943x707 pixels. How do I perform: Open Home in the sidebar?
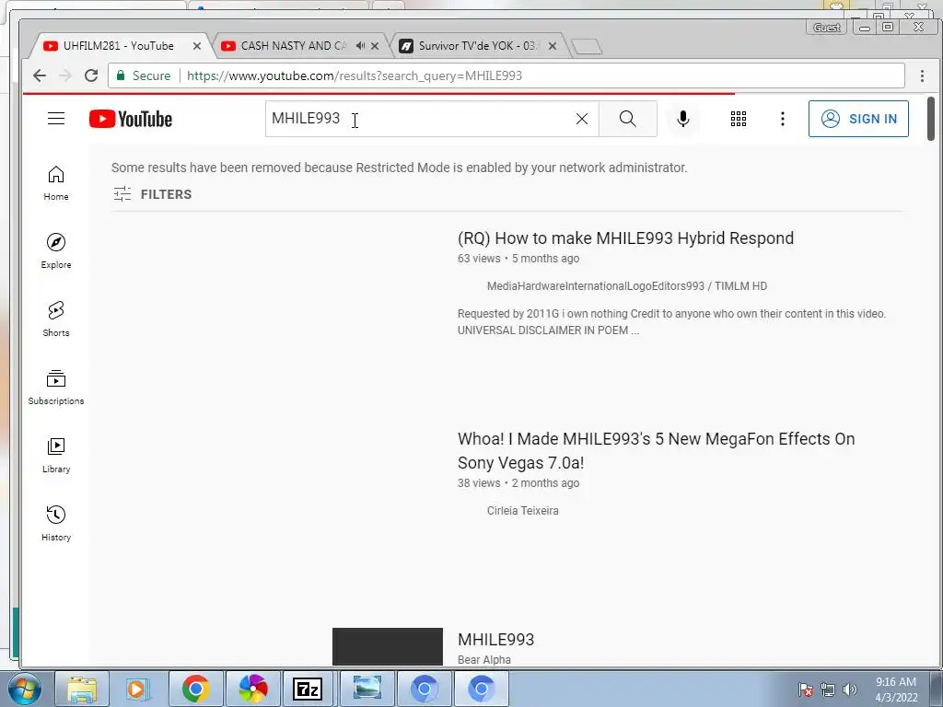point(56,183)
